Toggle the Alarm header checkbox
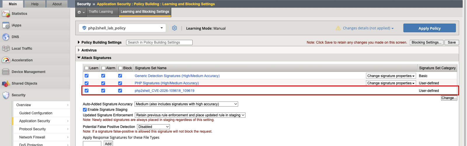Image resolution: width=467 pixels, height=146 pixels. (103, 68)
